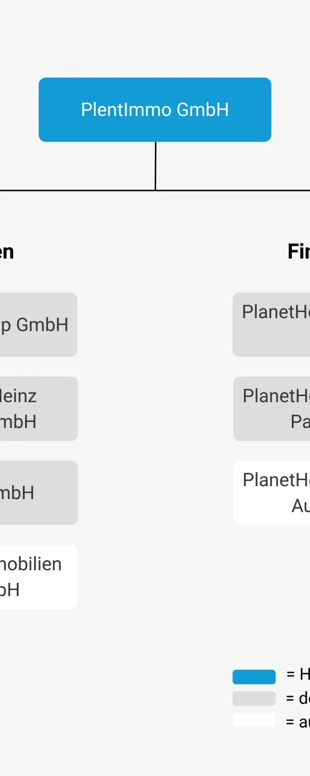Click horizontal connector line's right branch

233,190
